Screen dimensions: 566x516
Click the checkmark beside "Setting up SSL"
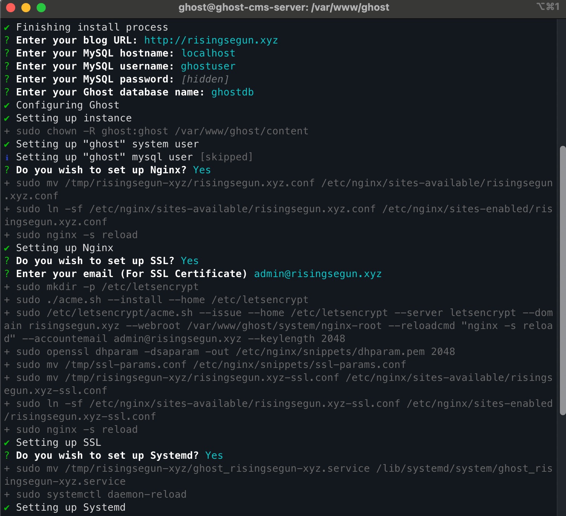pos(7,442)
